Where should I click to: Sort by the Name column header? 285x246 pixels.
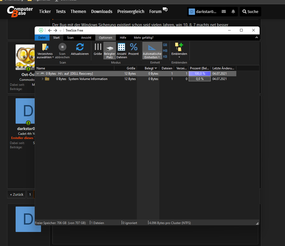[x=75, y=68]
